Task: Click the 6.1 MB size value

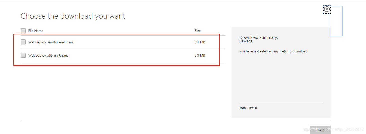Action: (200, 42)
